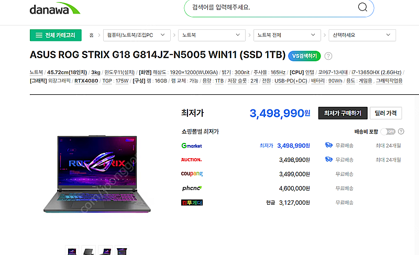Click the help icon next to 배송비 포함
The height and width of the screenshot is (255, 419).
tap(401, 131)
